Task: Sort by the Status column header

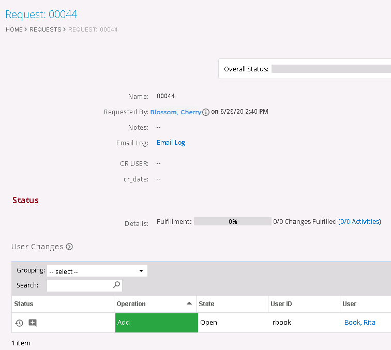Action: click(x=24, y=304)
